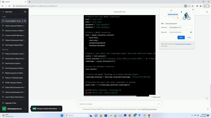Open Fast Image Scaling Python chat
The image size is (211, 118).
tap(14, 45)
